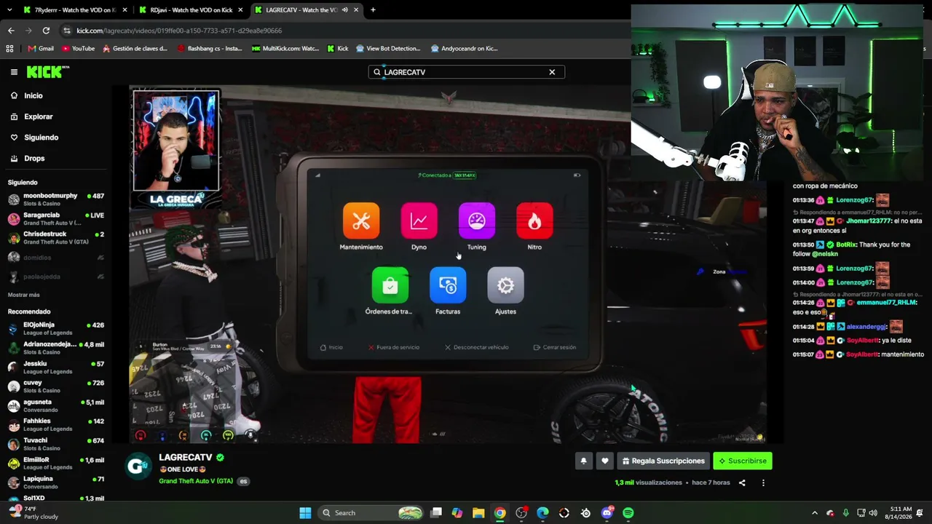
Task: Open the Grand Theft Auto V (GTA) category link
Action: point(196,481)
